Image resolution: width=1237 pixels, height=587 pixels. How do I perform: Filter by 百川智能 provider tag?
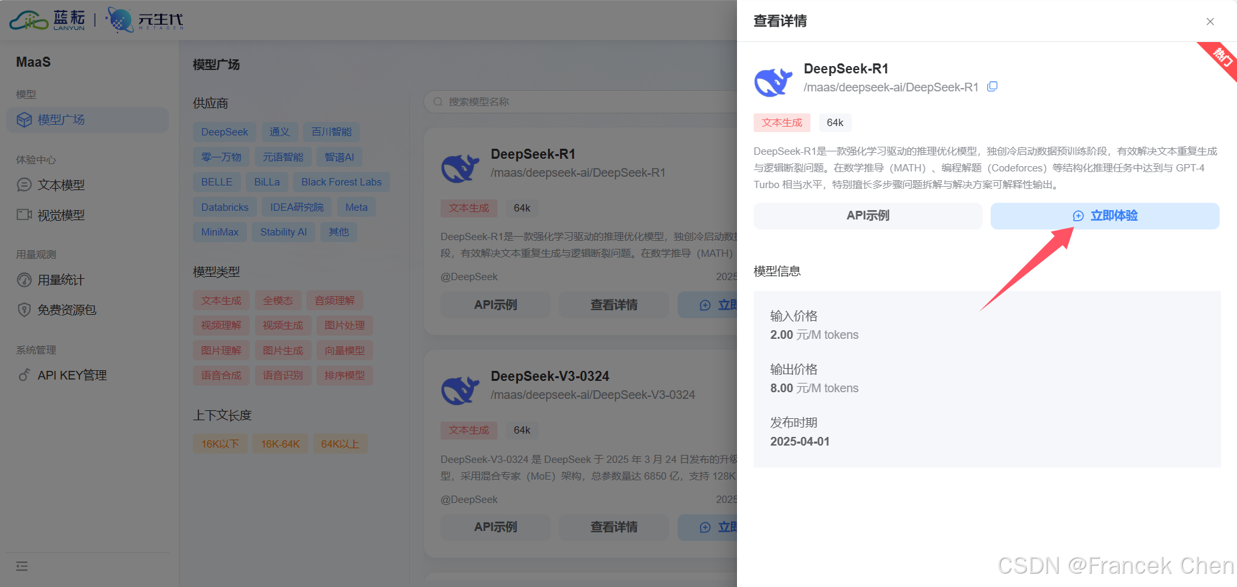tap(331, 132)
